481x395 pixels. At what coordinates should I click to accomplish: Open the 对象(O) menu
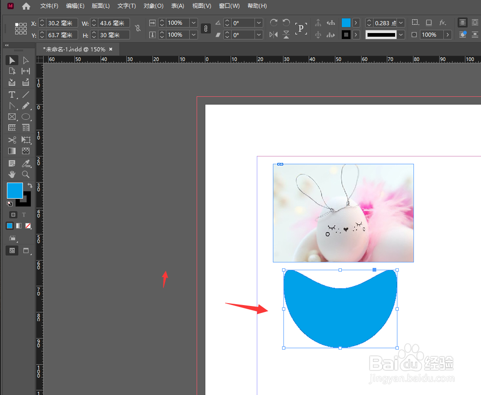(x=153, y=6)
